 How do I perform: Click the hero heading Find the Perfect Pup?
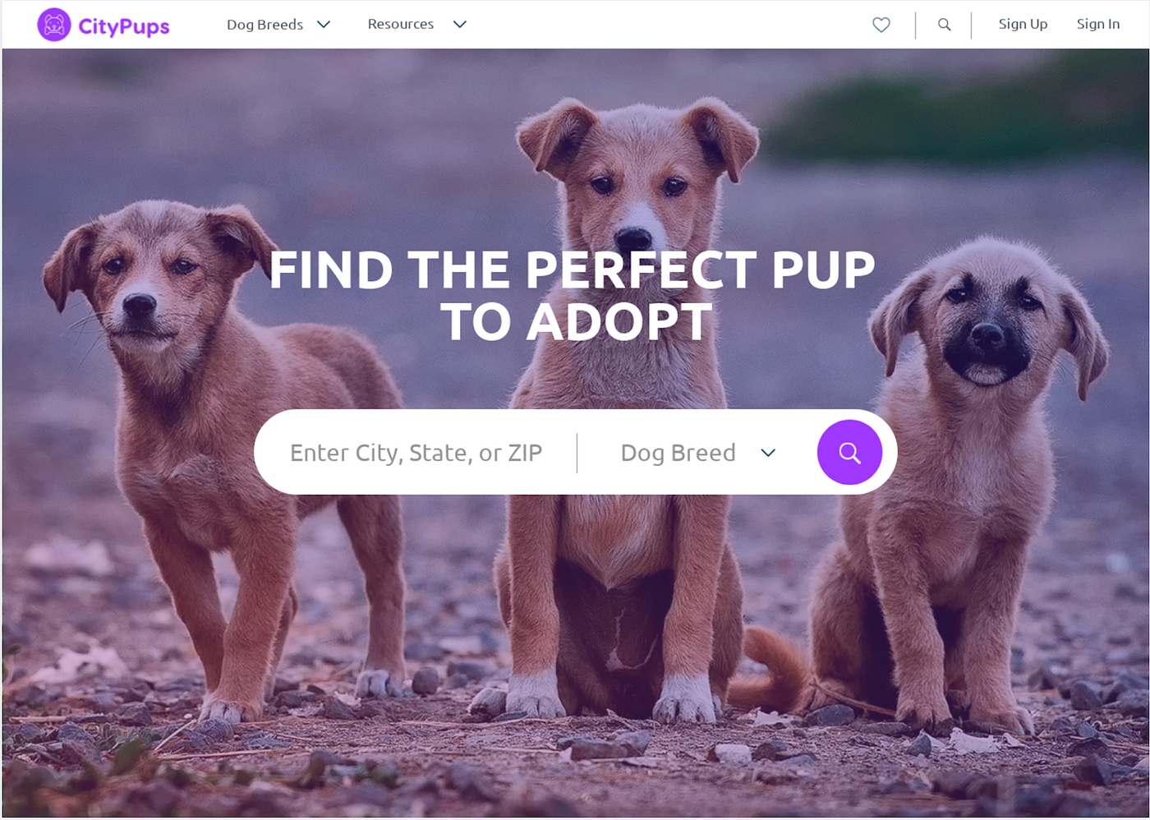[x=573, y=295]
